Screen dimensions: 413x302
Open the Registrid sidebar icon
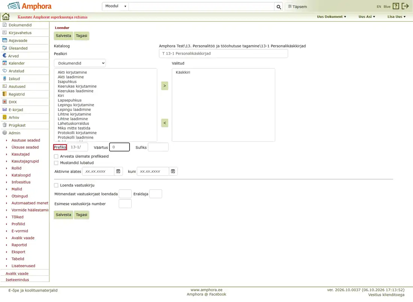(5, 94)
